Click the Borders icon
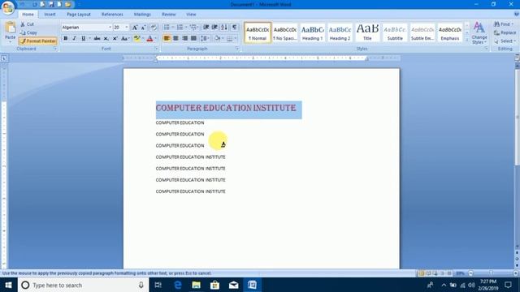The height and width of the screenshot is (292, 520). pos(229,38)
